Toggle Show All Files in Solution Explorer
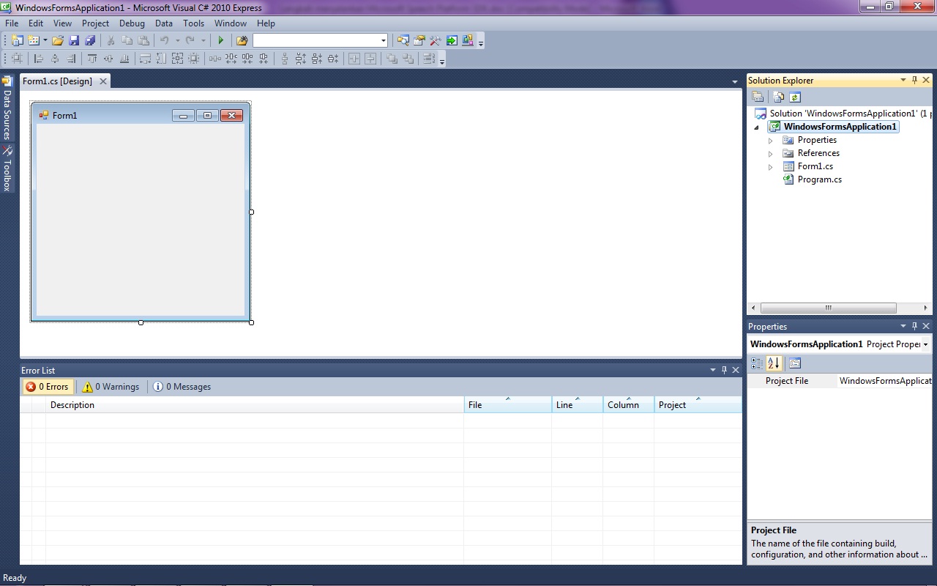 tap(779, 97)
